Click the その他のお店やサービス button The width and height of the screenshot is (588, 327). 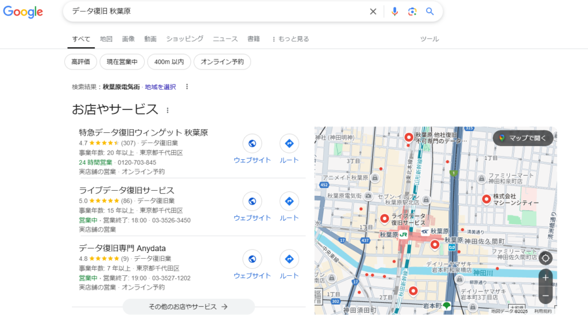(188, 307)
